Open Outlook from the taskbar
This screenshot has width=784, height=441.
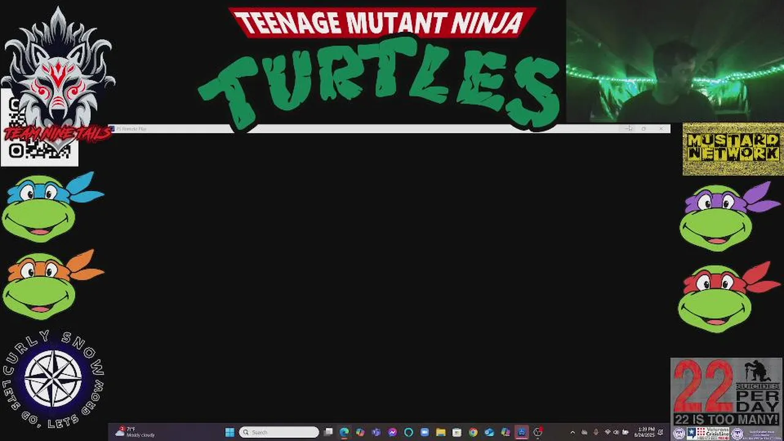(489, 432)
